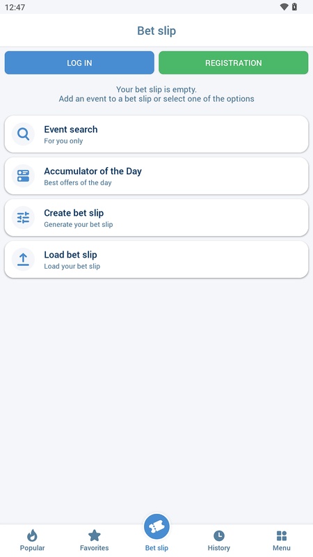
Task: Select the Accumulator of the Day title
Action: point(93,171)
